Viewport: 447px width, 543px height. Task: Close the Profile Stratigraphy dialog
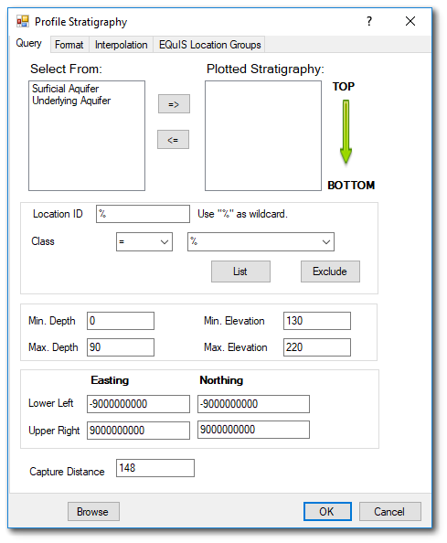(410, 21)
